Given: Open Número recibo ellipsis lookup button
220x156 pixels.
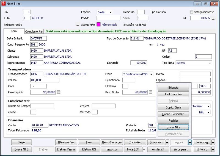Looking at the screenshot, I should [78, 25].
